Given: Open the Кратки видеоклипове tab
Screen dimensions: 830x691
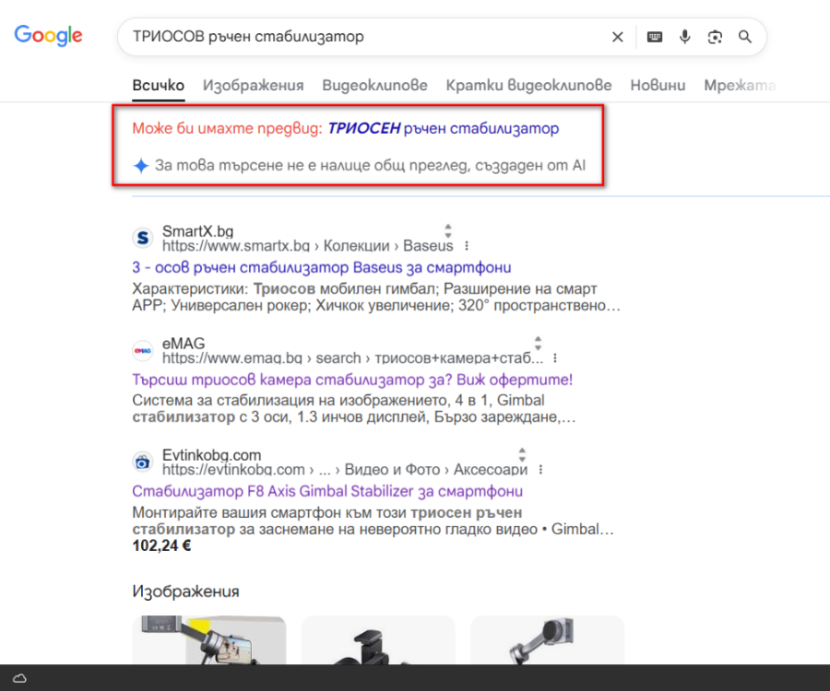Looking at the screenshot, I should click(x=528, y=85).
